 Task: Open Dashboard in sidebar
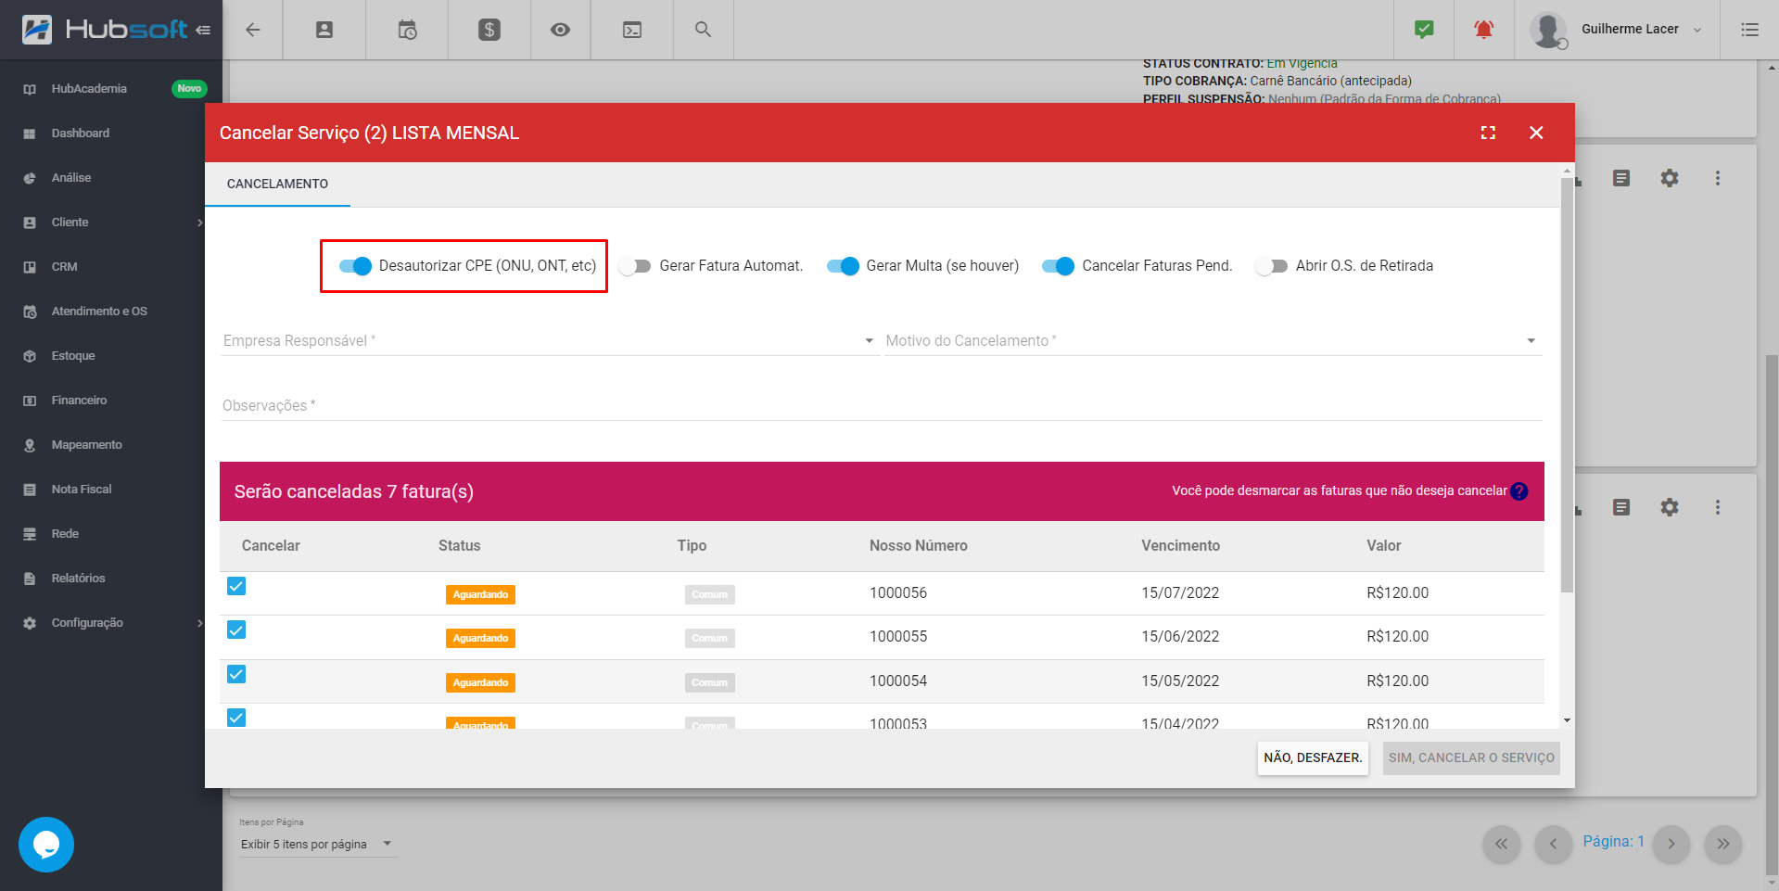click(111, 134)
